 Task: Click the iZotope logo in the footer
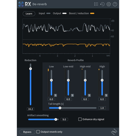(x=114, y=132)
